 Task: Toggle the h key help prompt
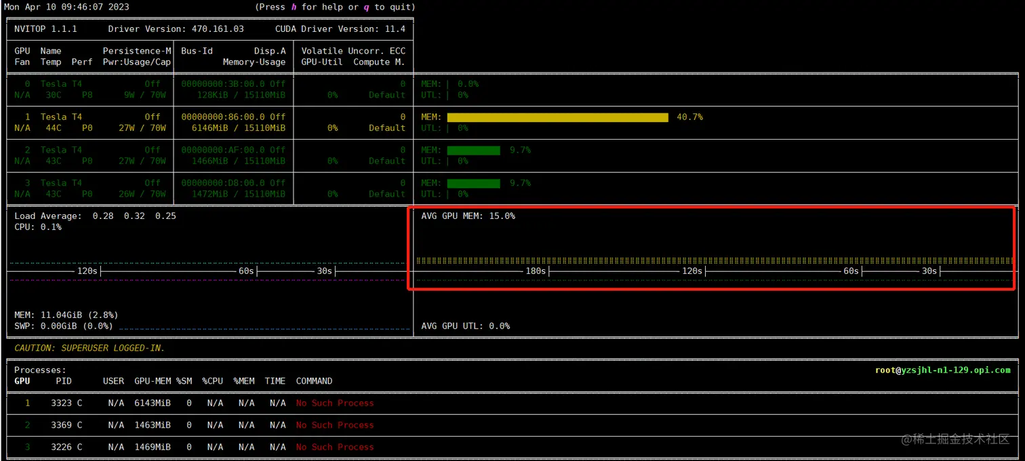point(293,7)
